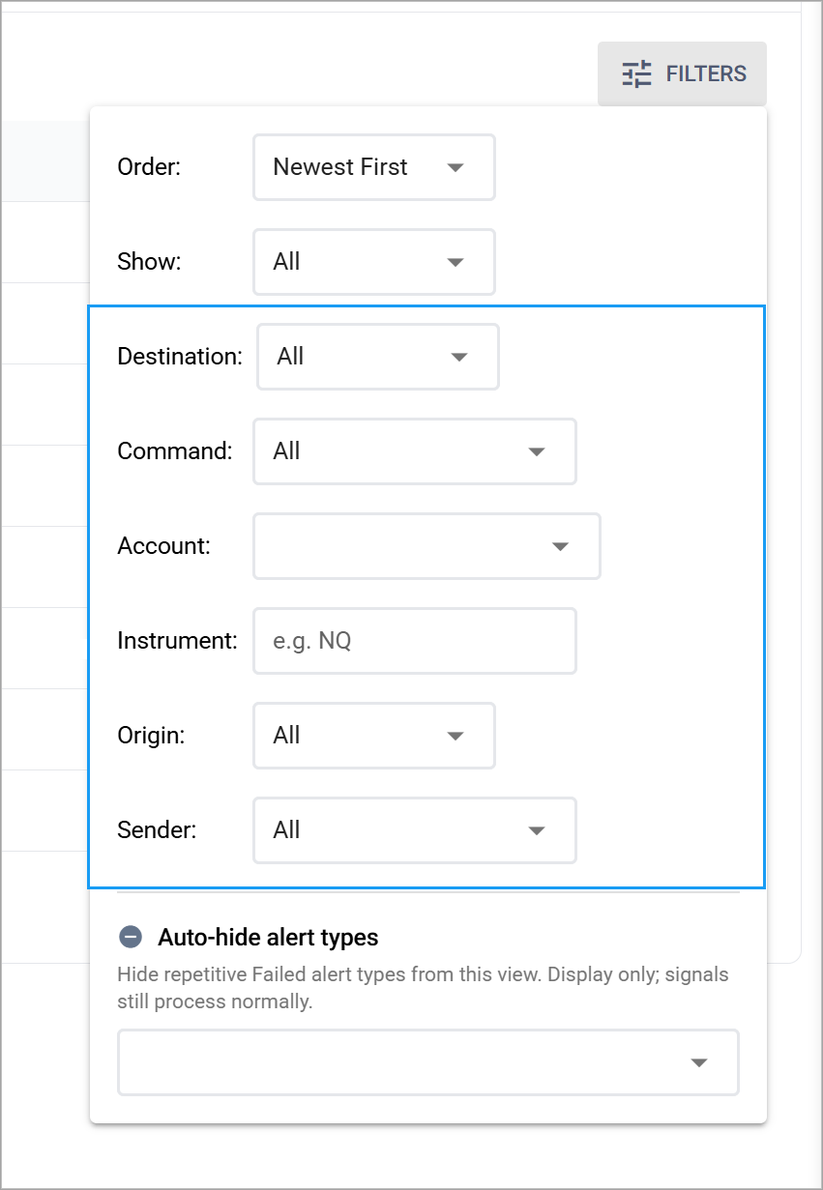Open the Auto-hide alert types selection dropdown

coord(428,1062)
